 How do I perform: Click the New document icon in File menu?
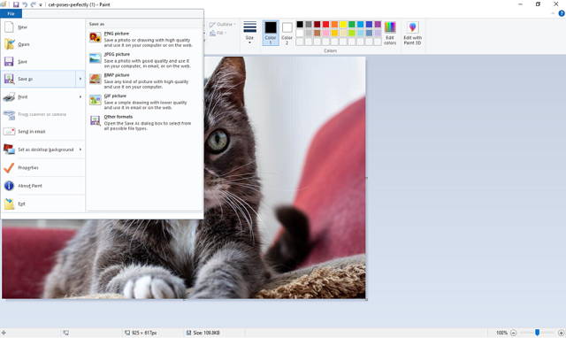pos(9,27)
